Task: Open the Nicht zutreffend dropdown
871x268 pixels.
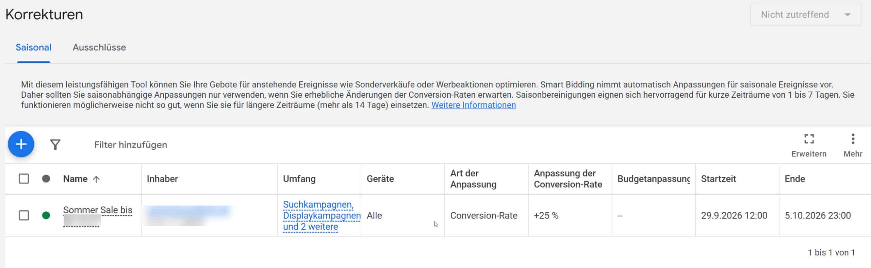Action: coord(805,15)
